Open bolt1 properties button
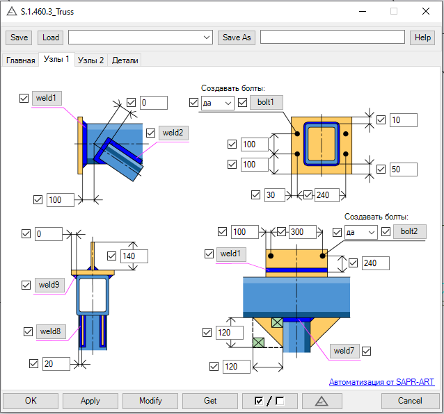Image resolution: width=444 pixels, height=414 pixels. [x=267, y=102]
